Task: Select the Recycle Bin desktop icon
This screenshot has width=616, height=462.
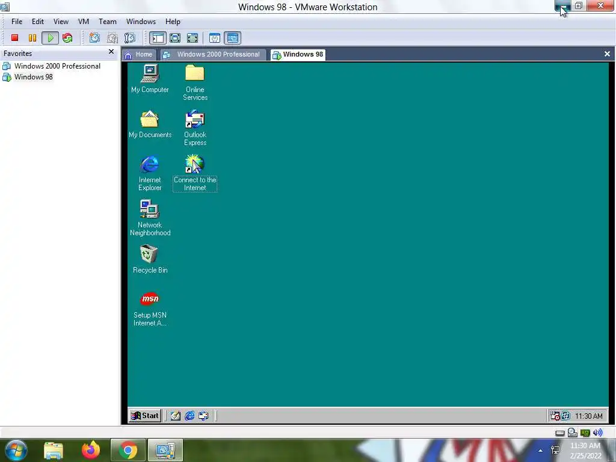Action: 150,259
